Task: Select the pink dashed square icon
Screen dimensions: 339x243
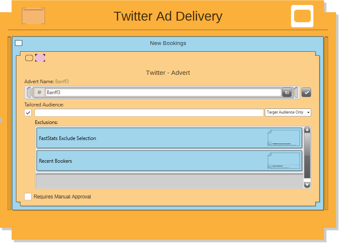Action: point(40,58)
